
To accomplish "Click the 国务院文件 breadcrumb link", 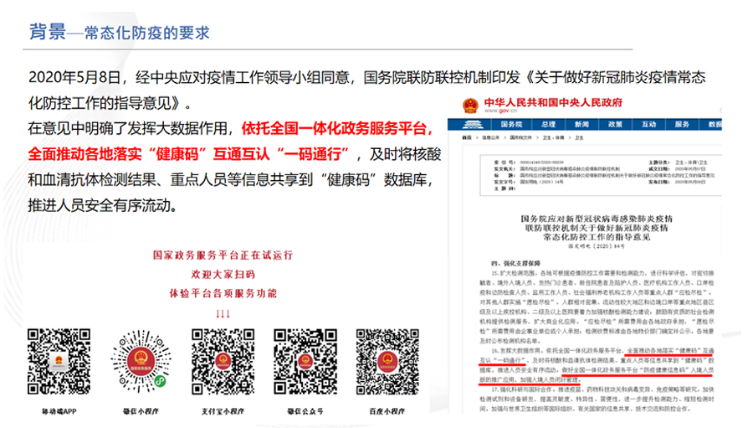I will (x=520, y=138).
